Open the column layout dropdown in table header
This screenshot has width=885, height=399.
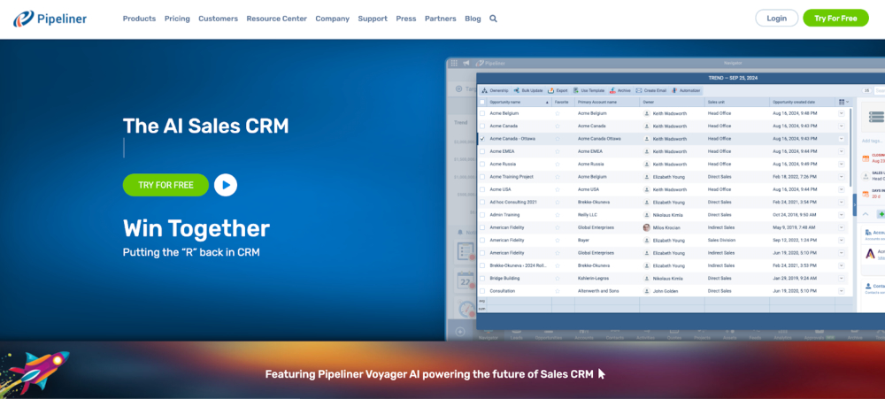[x=843, y=102]
